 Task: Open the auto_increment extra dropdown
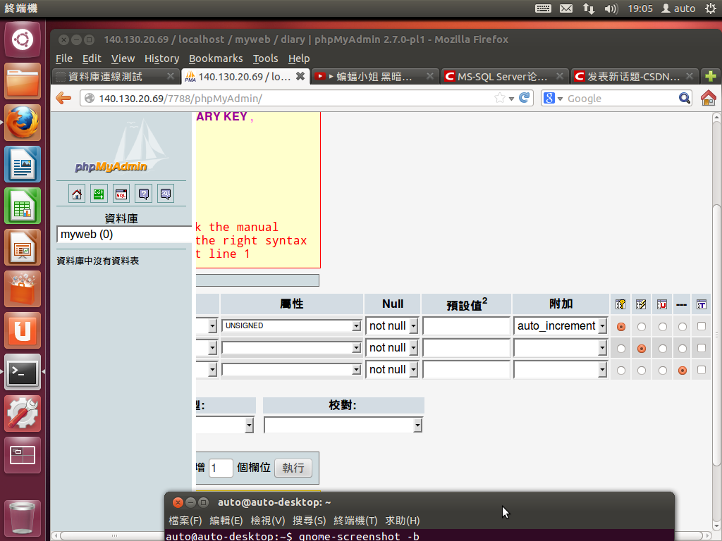pos(561,326)
